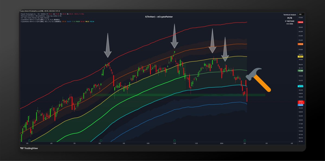Viewport: 325px width, 161px height.
Task: Click the Technical Analysis heading text
Action: (290, 15)
